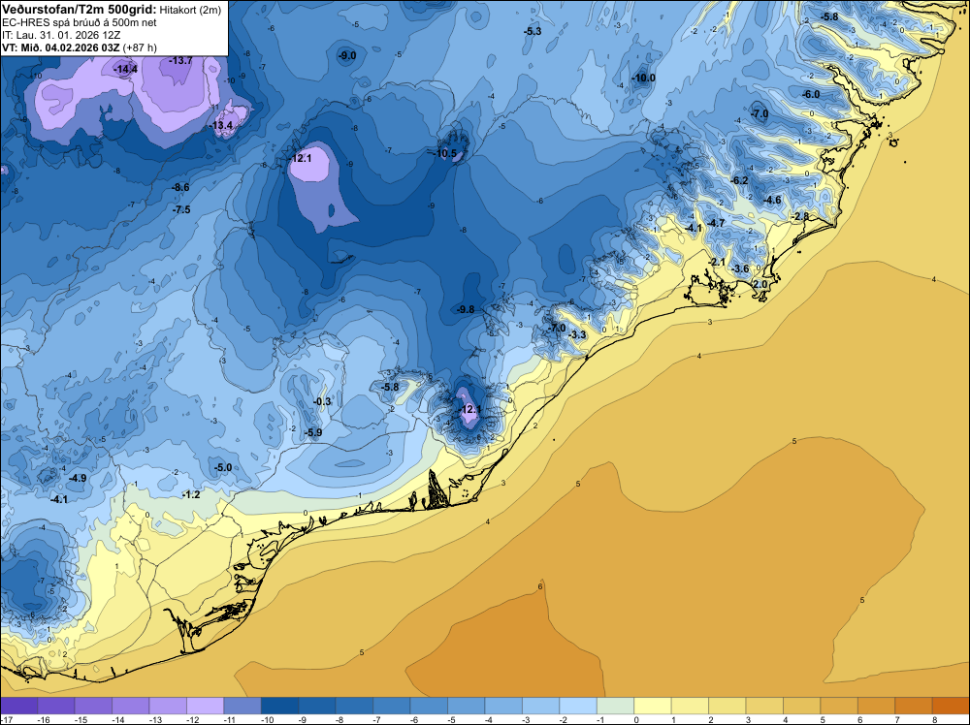
Task: Click the dark orange swatch at legend's right end
Action: click(x=951, y=706)
